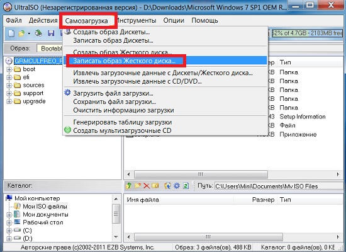Expand the Мои документы node

tap(9, 215)
